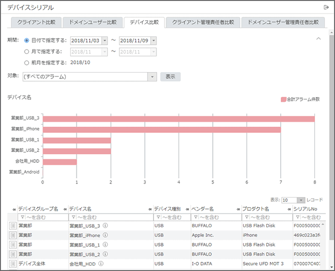Screen dimensions: 335x271
Task: Click the table's vertical scrollbar up arrow
Action: (x=323, y=224)
